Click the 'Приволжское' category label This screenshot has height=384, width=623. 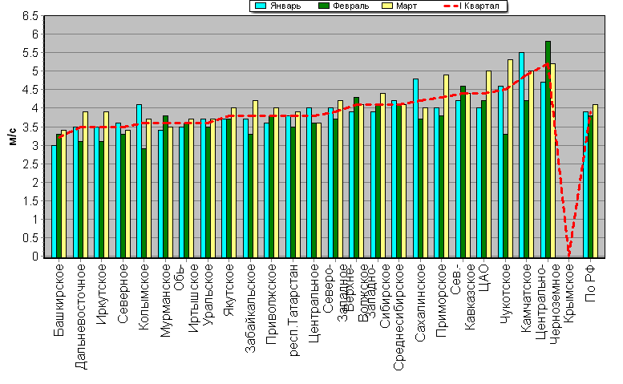tap(271, 304)
